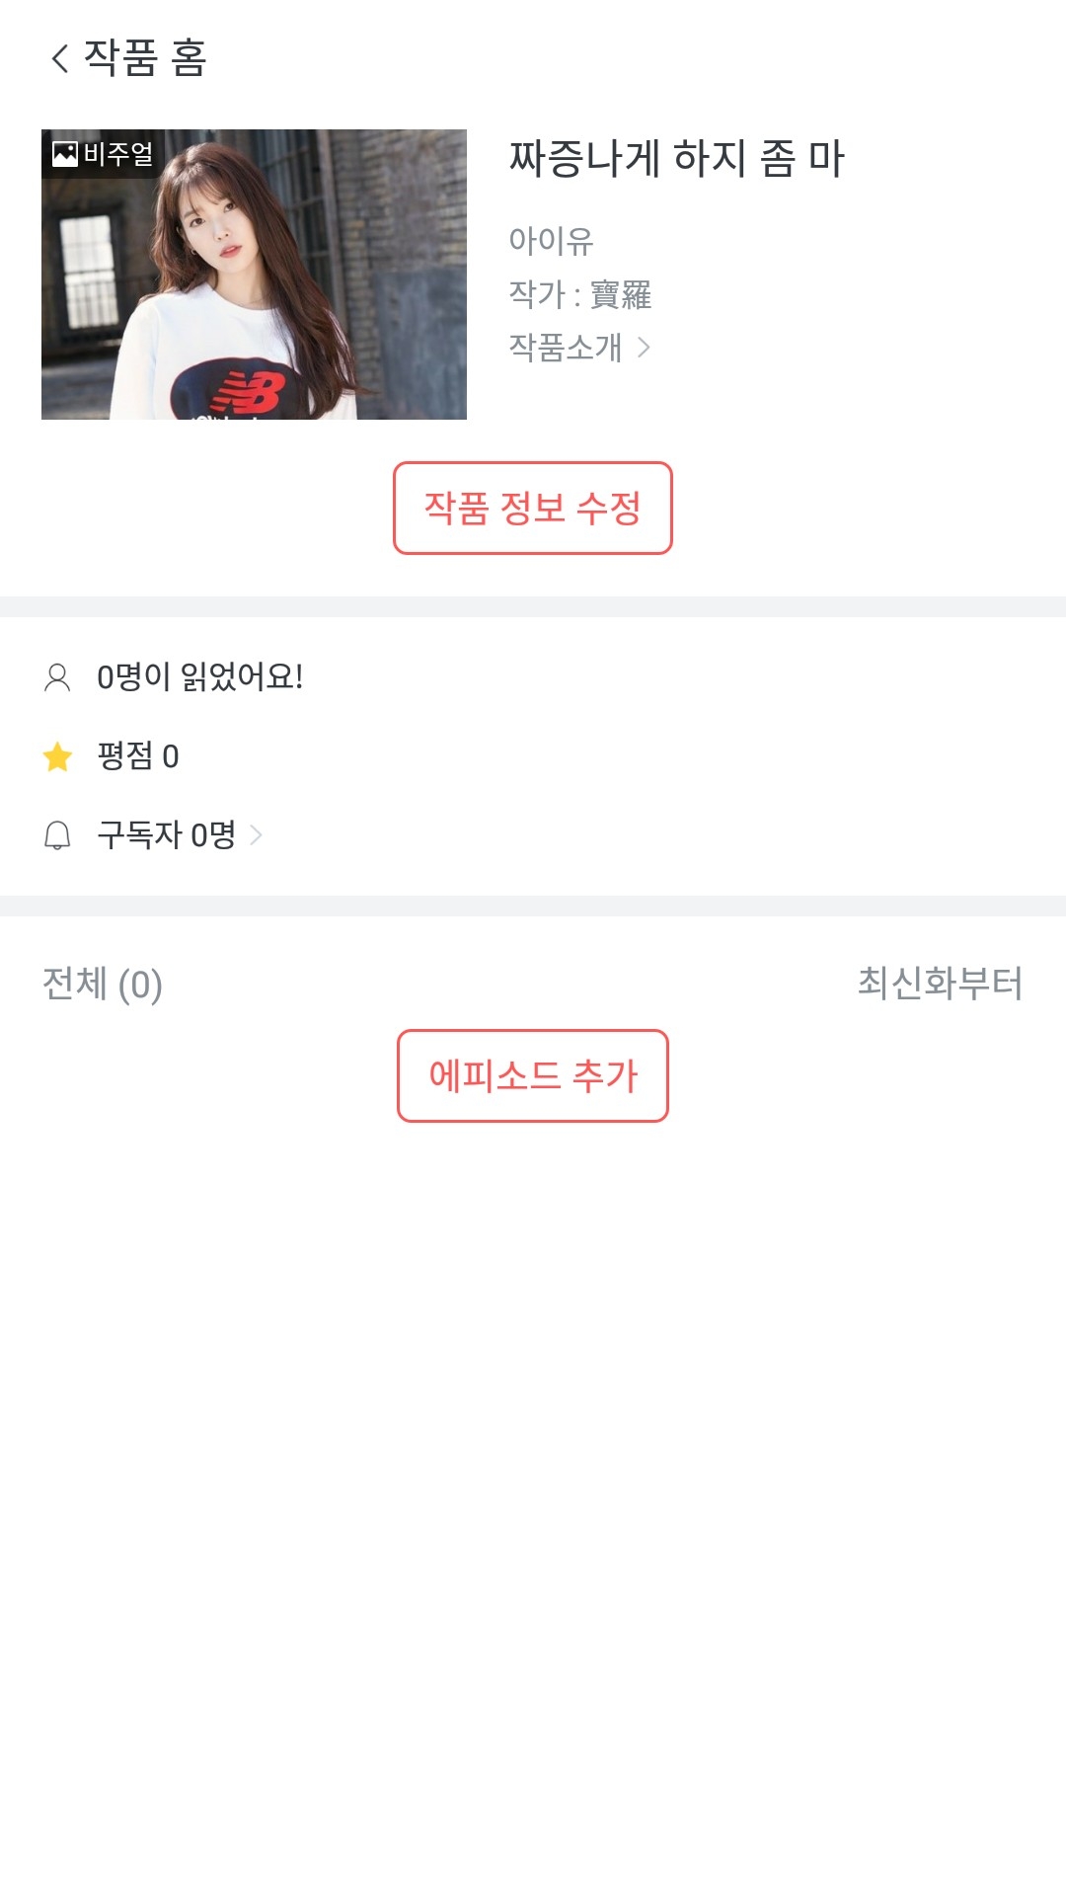Open the 최신화부터 sort order option

tap(940, 984)
